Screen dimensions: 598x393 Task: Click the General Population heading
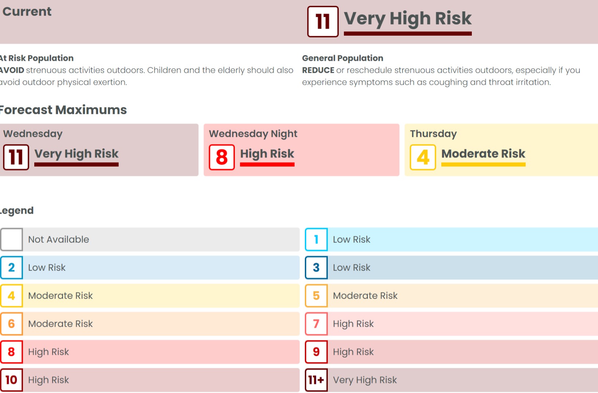(342, 58)
